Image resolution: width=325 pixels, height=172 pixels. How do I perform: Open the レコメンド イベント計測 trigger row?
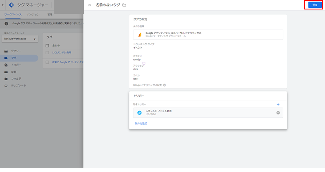(208, 113)
